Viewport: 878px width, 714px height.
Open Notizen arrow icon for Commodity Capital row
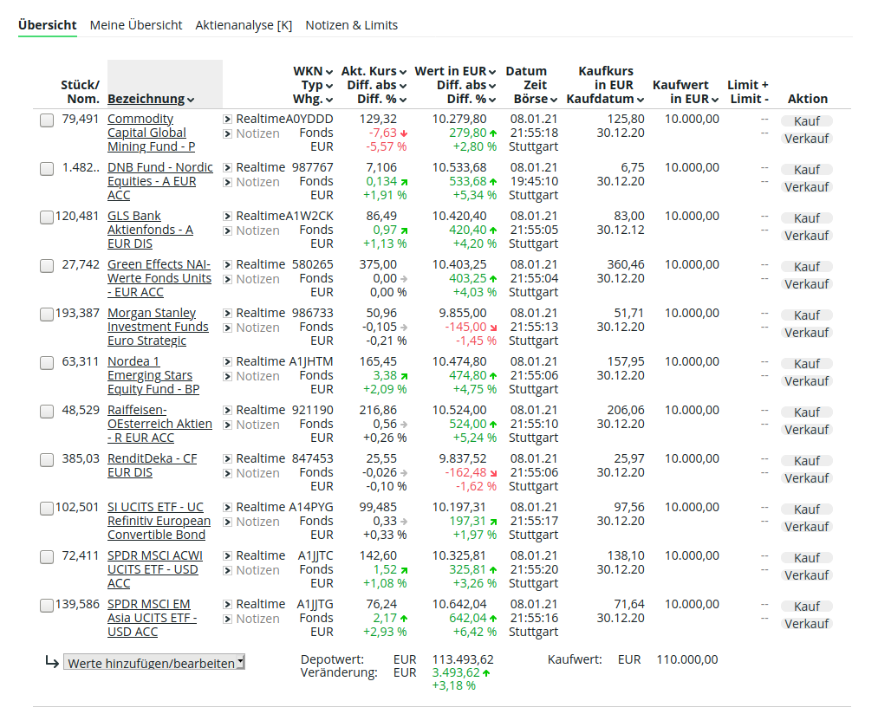tap(227, 133)
